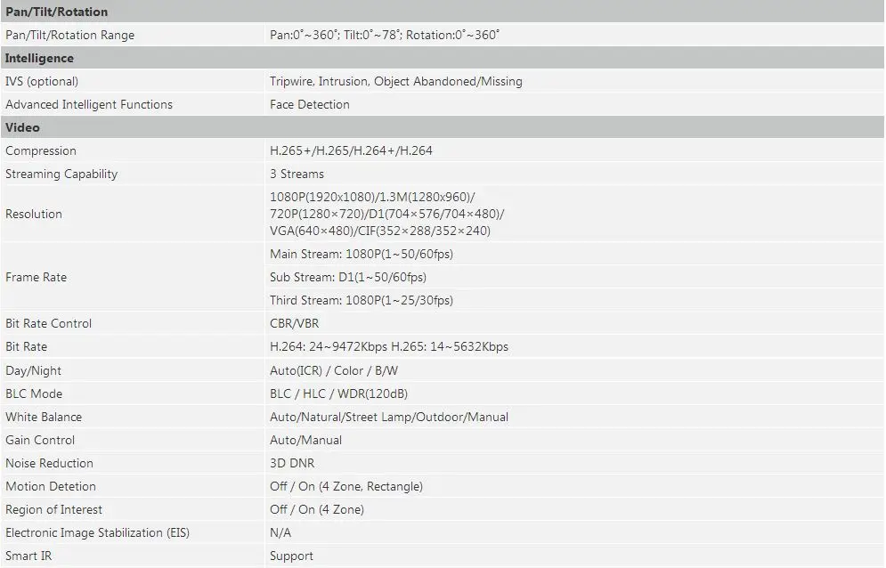Select the H.265+/H.265/H.264+/H.264 value
Viewport: 886px width, 568px height.
(x=351, y=150)
